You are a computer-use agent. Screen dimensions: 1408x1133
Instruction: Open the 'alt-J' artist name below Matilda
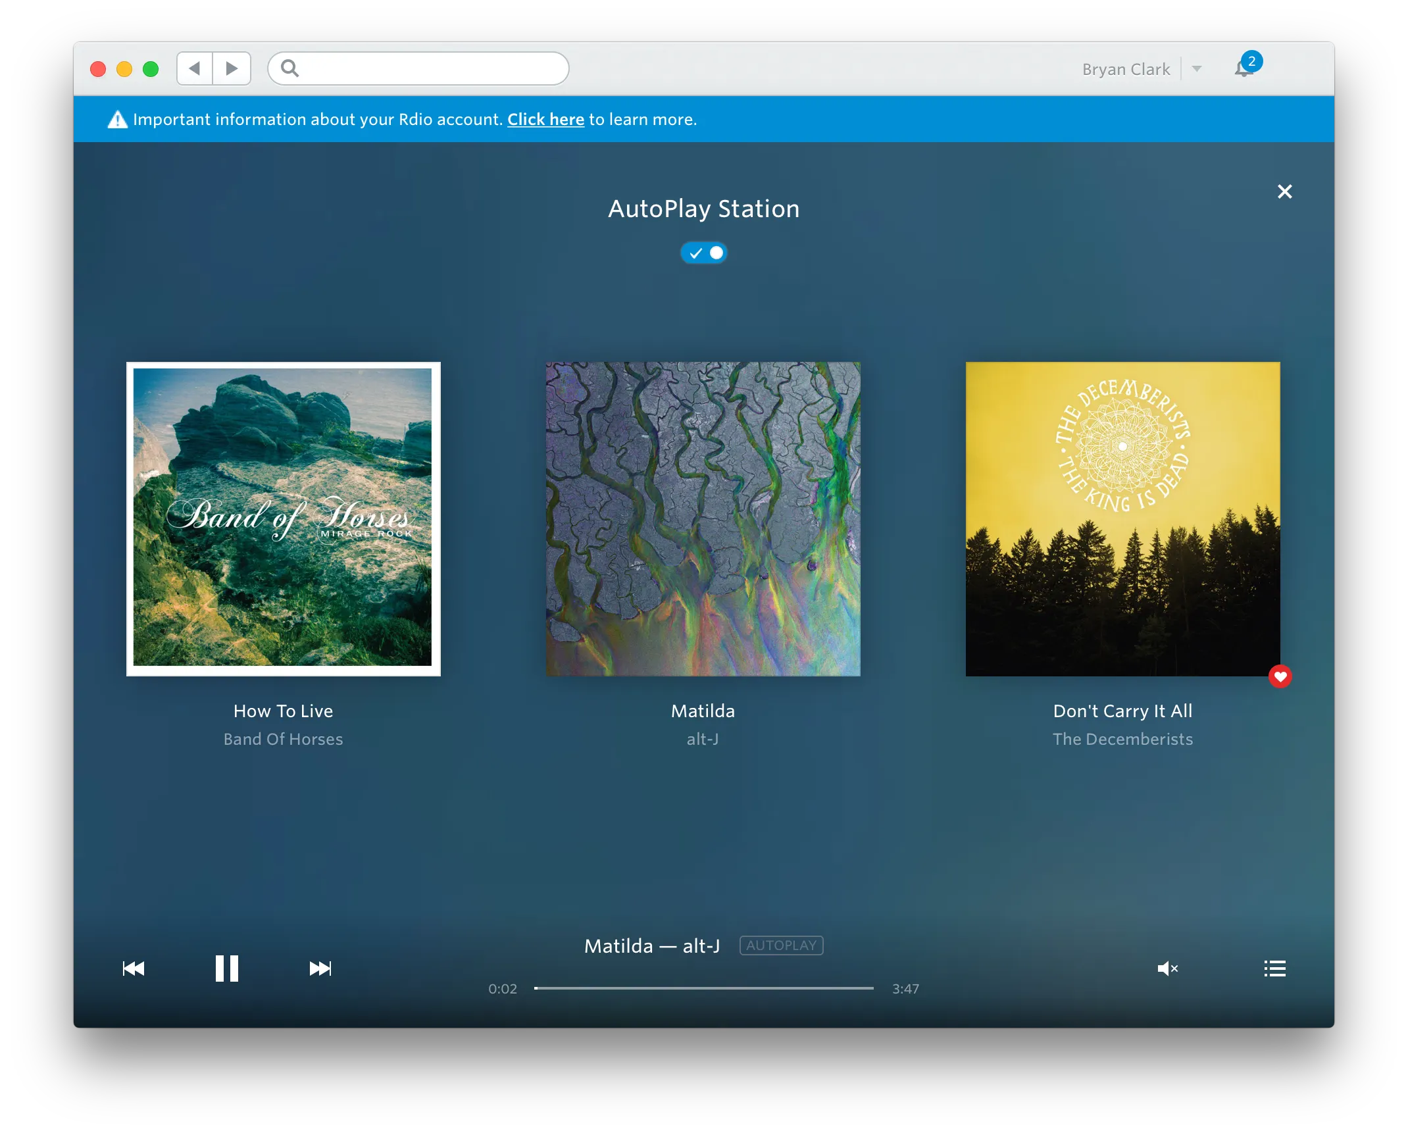(x=703, y=739)
